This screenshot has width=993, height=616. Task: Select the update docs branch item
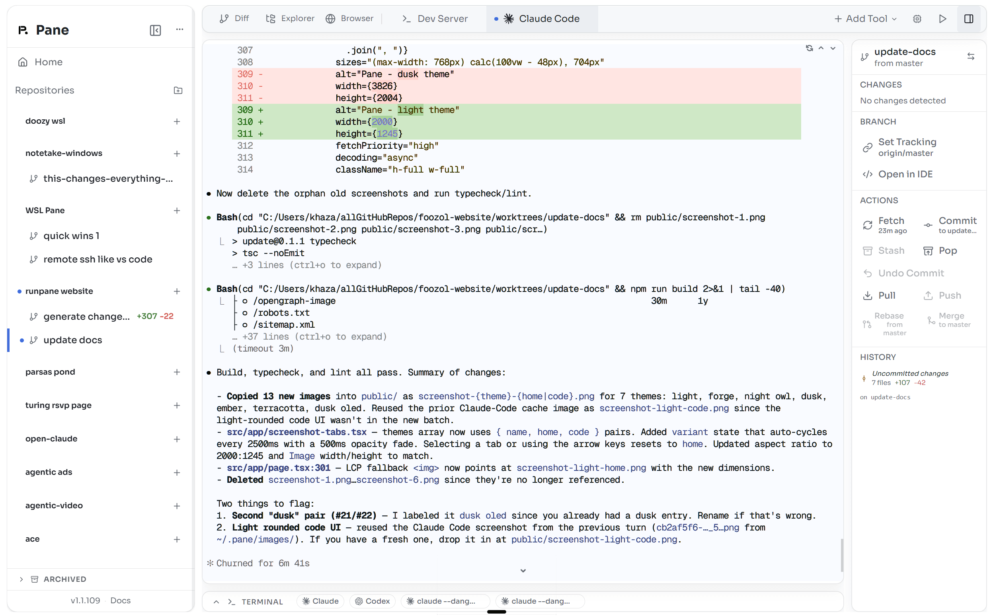point(72,340)
